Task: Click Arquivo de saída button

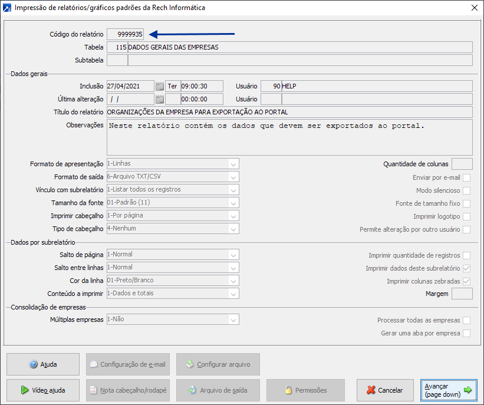Action: pyautogui.click(x=218, y=390)
